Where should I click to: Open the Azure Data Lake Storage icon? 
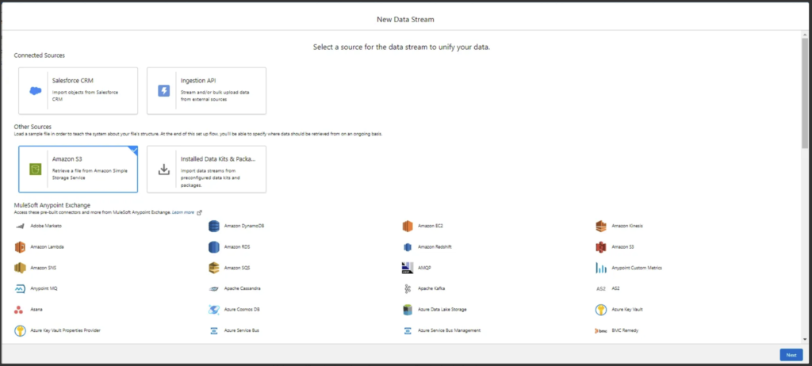click(x=408, y=310)
